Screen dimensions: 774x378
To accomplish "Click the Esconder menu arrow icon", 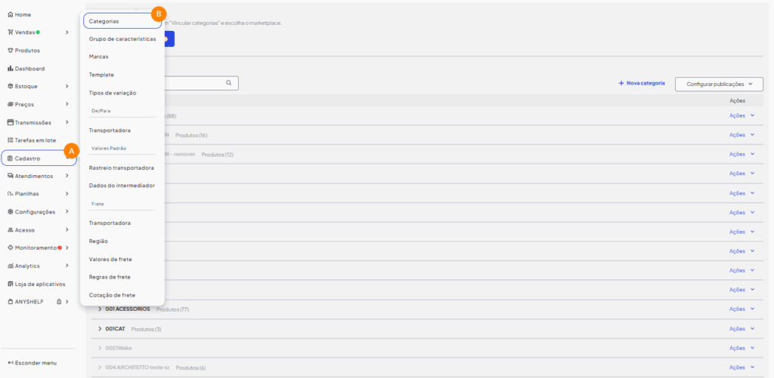I will pyautogui.click(x=10, y=363).
